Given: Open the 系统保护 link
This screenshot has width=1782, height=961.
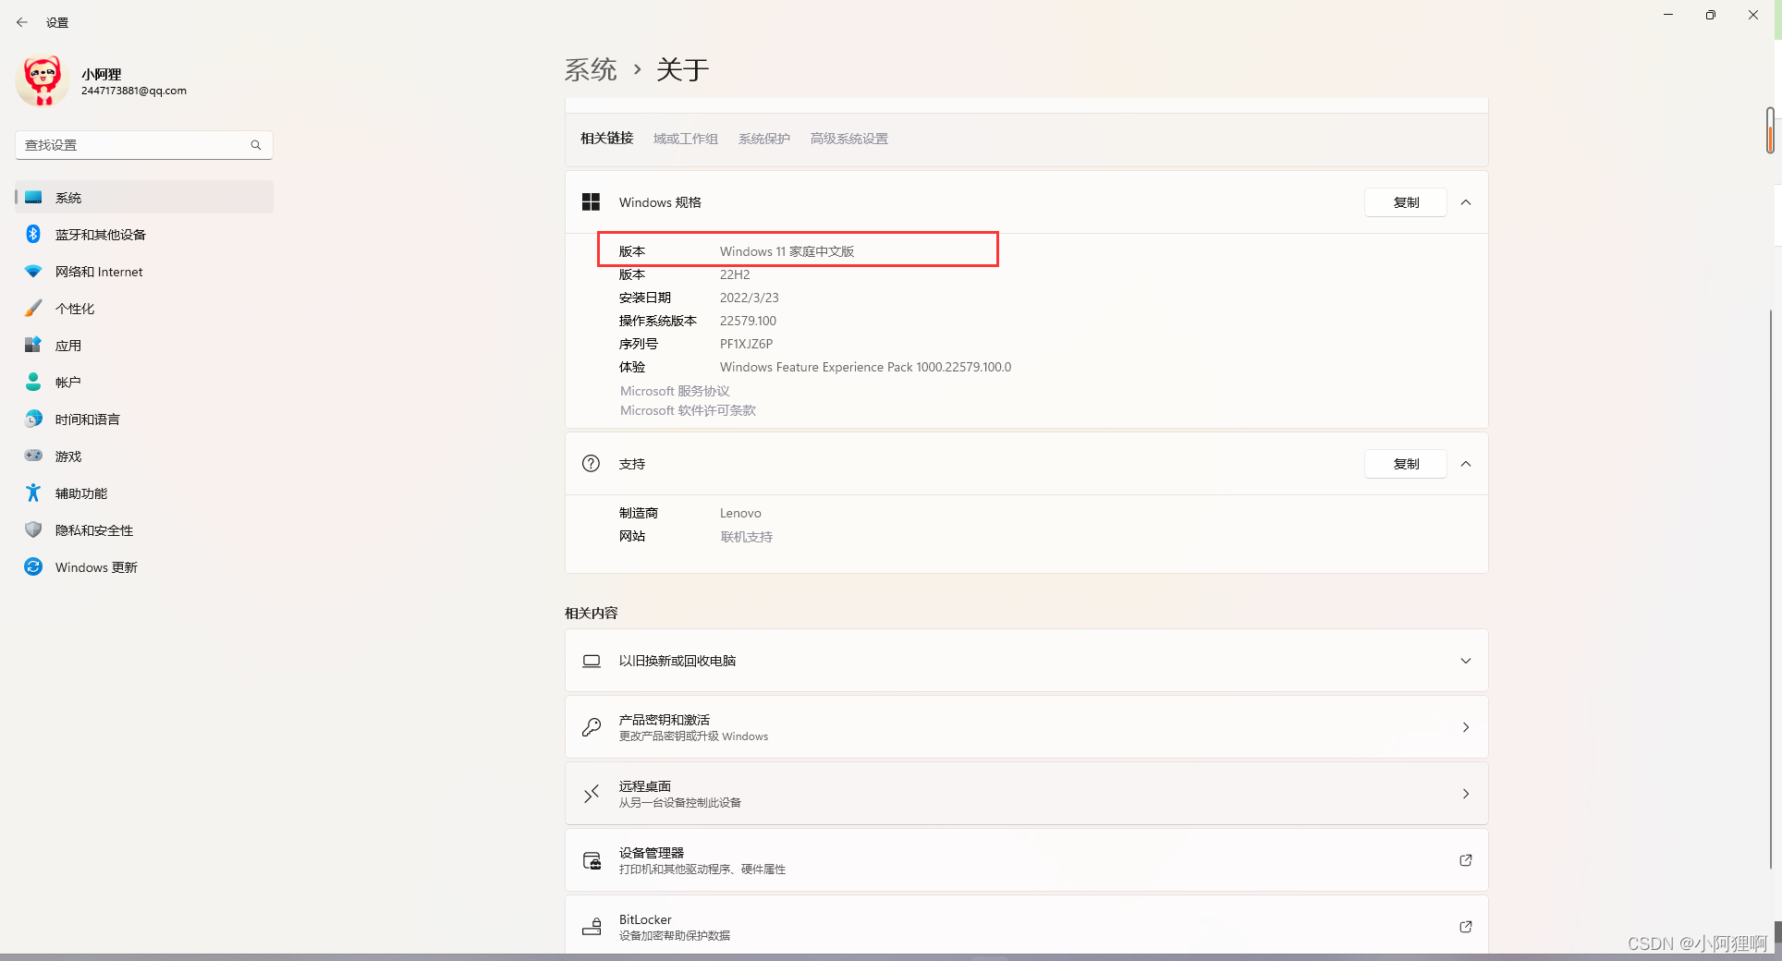Looking at the screenshot, I should tap(764, 139).
